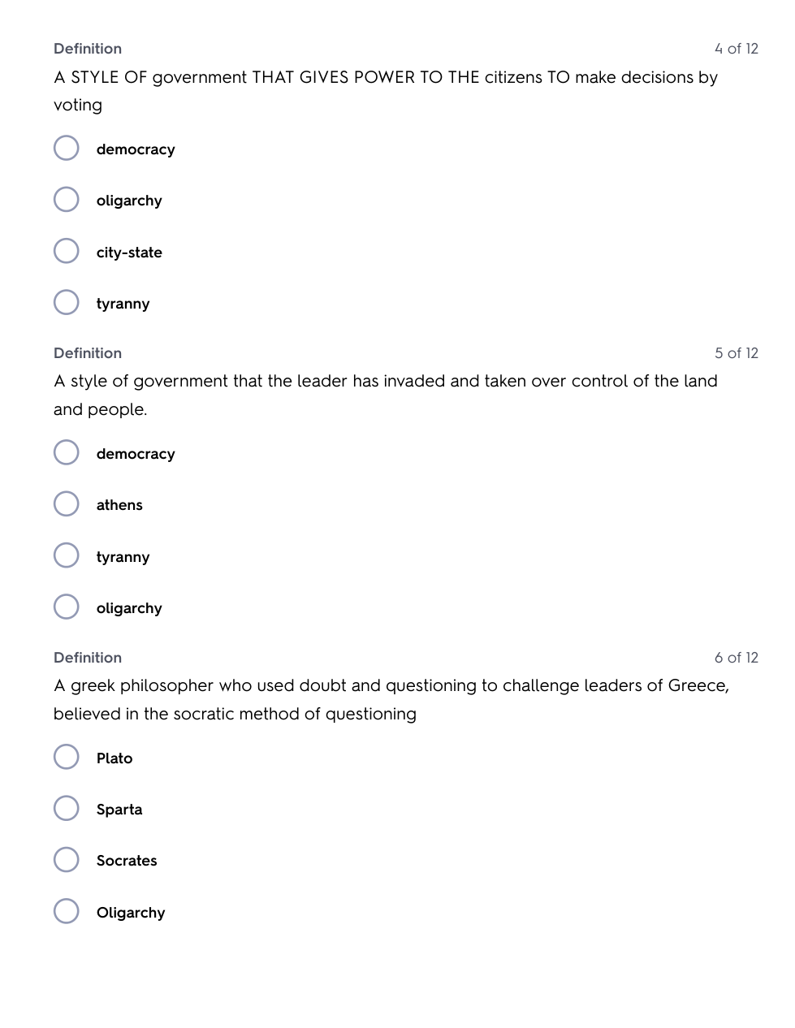
Task: Select oligarchy option for question 5
Action: coord(67,607)
